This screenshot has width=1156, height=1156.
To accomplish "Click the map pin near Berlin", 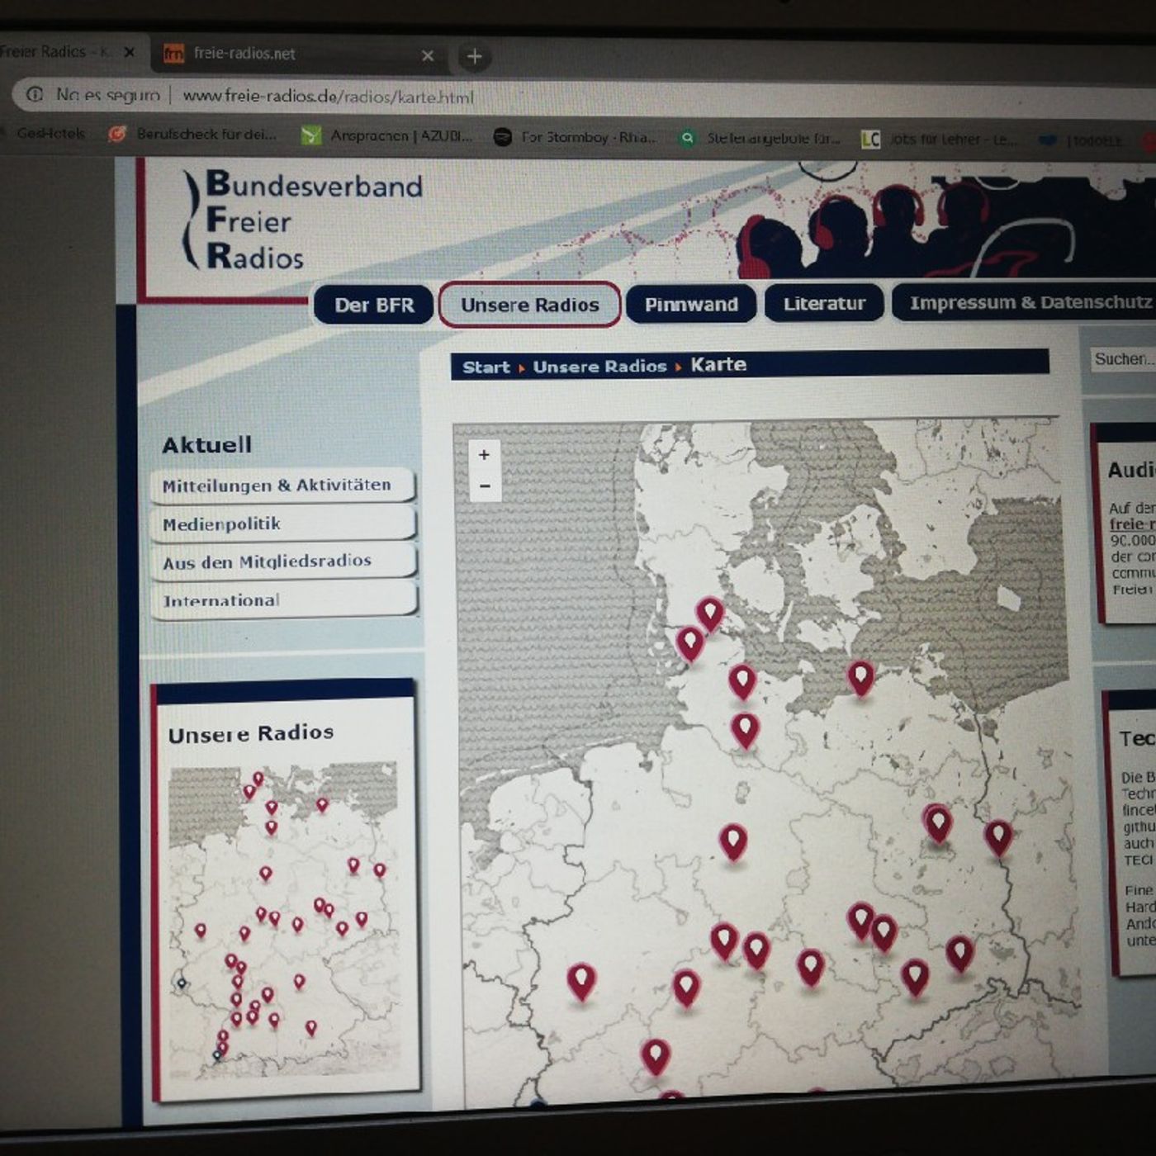I will click(x=938, y=822).
